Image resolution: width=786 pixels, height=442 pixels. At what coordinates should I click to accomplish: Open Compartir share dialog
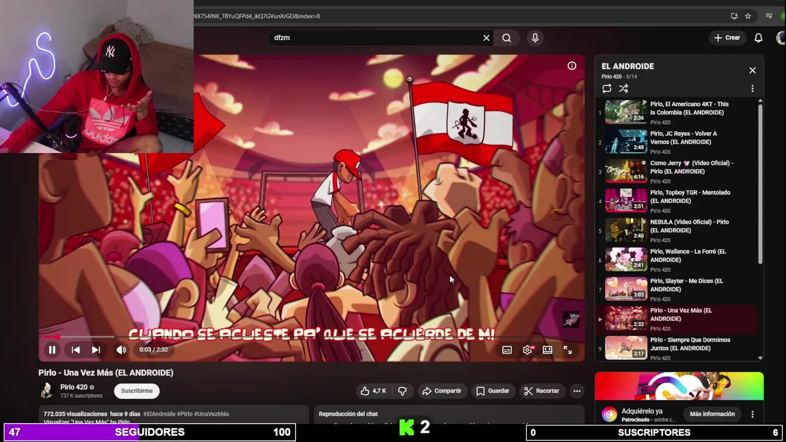point(442,391)
